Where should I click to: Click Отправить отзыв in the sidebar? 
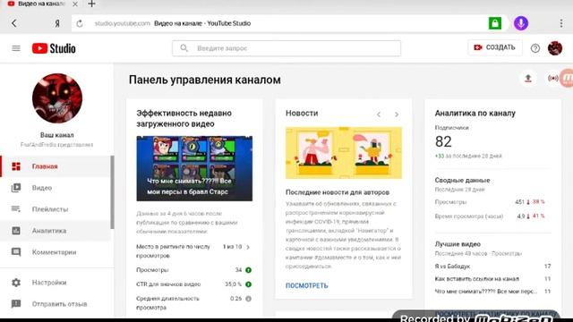56,304
